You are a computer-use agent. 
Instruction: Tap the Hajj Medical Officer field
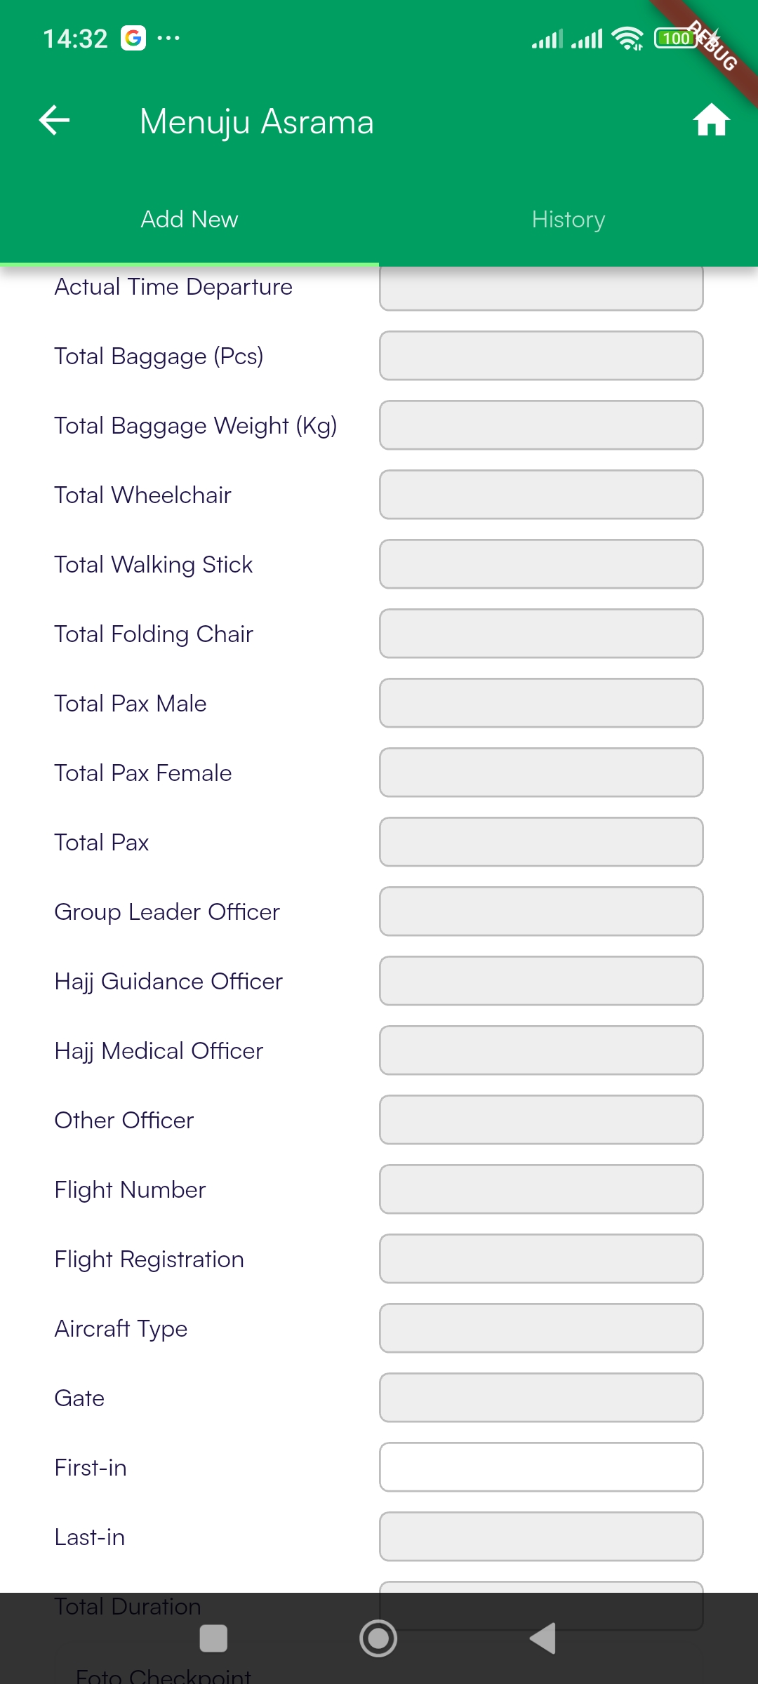click(x=541, y=1050)
